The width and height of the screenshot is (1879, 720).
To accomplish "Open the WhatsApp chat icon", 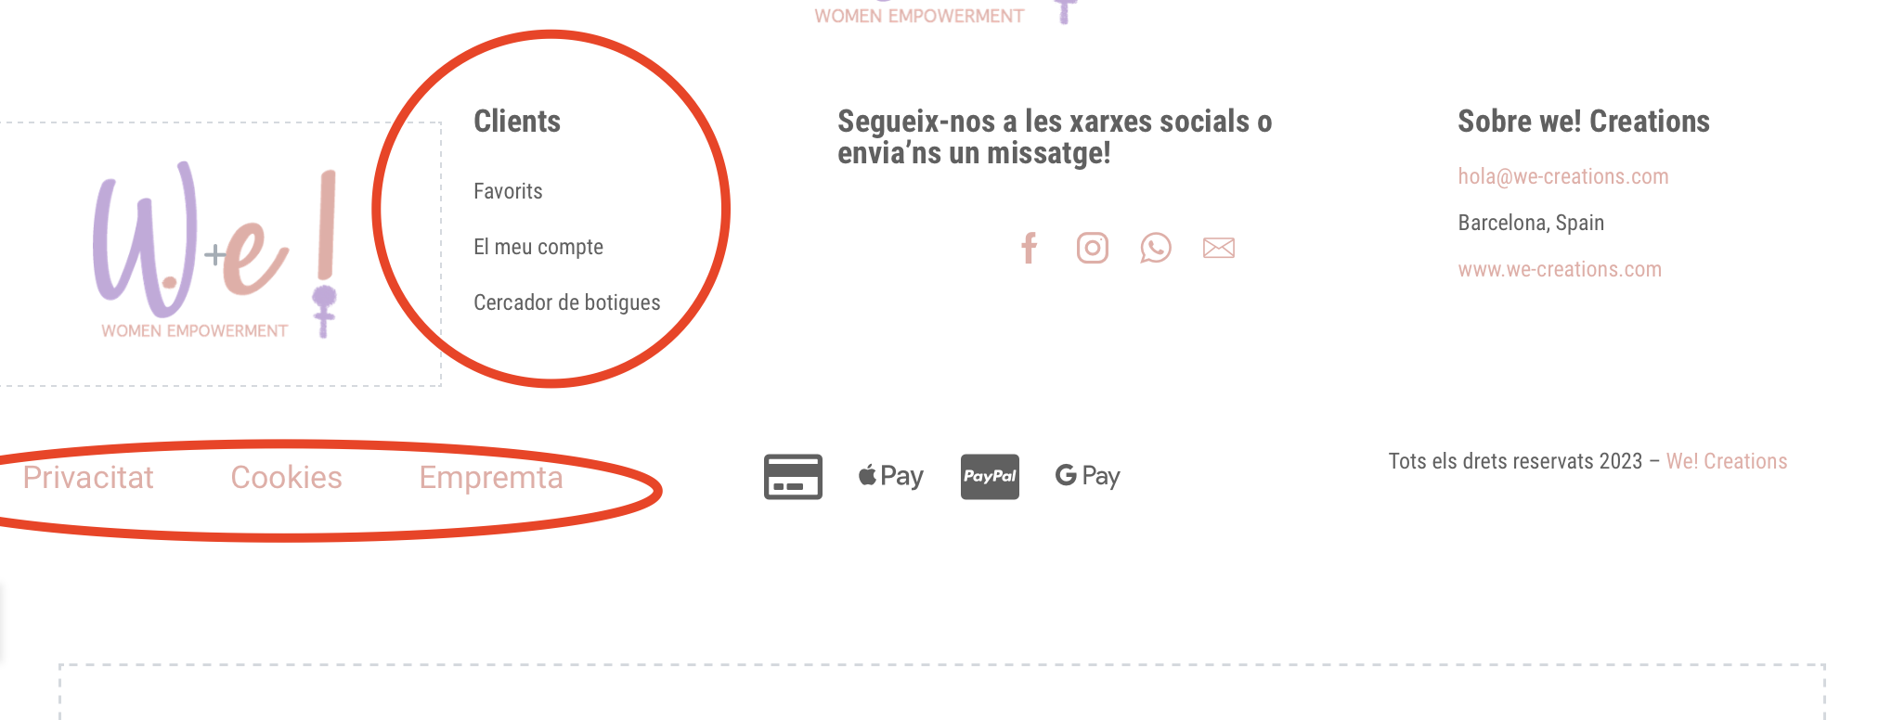I will (x=1156, y=248).
